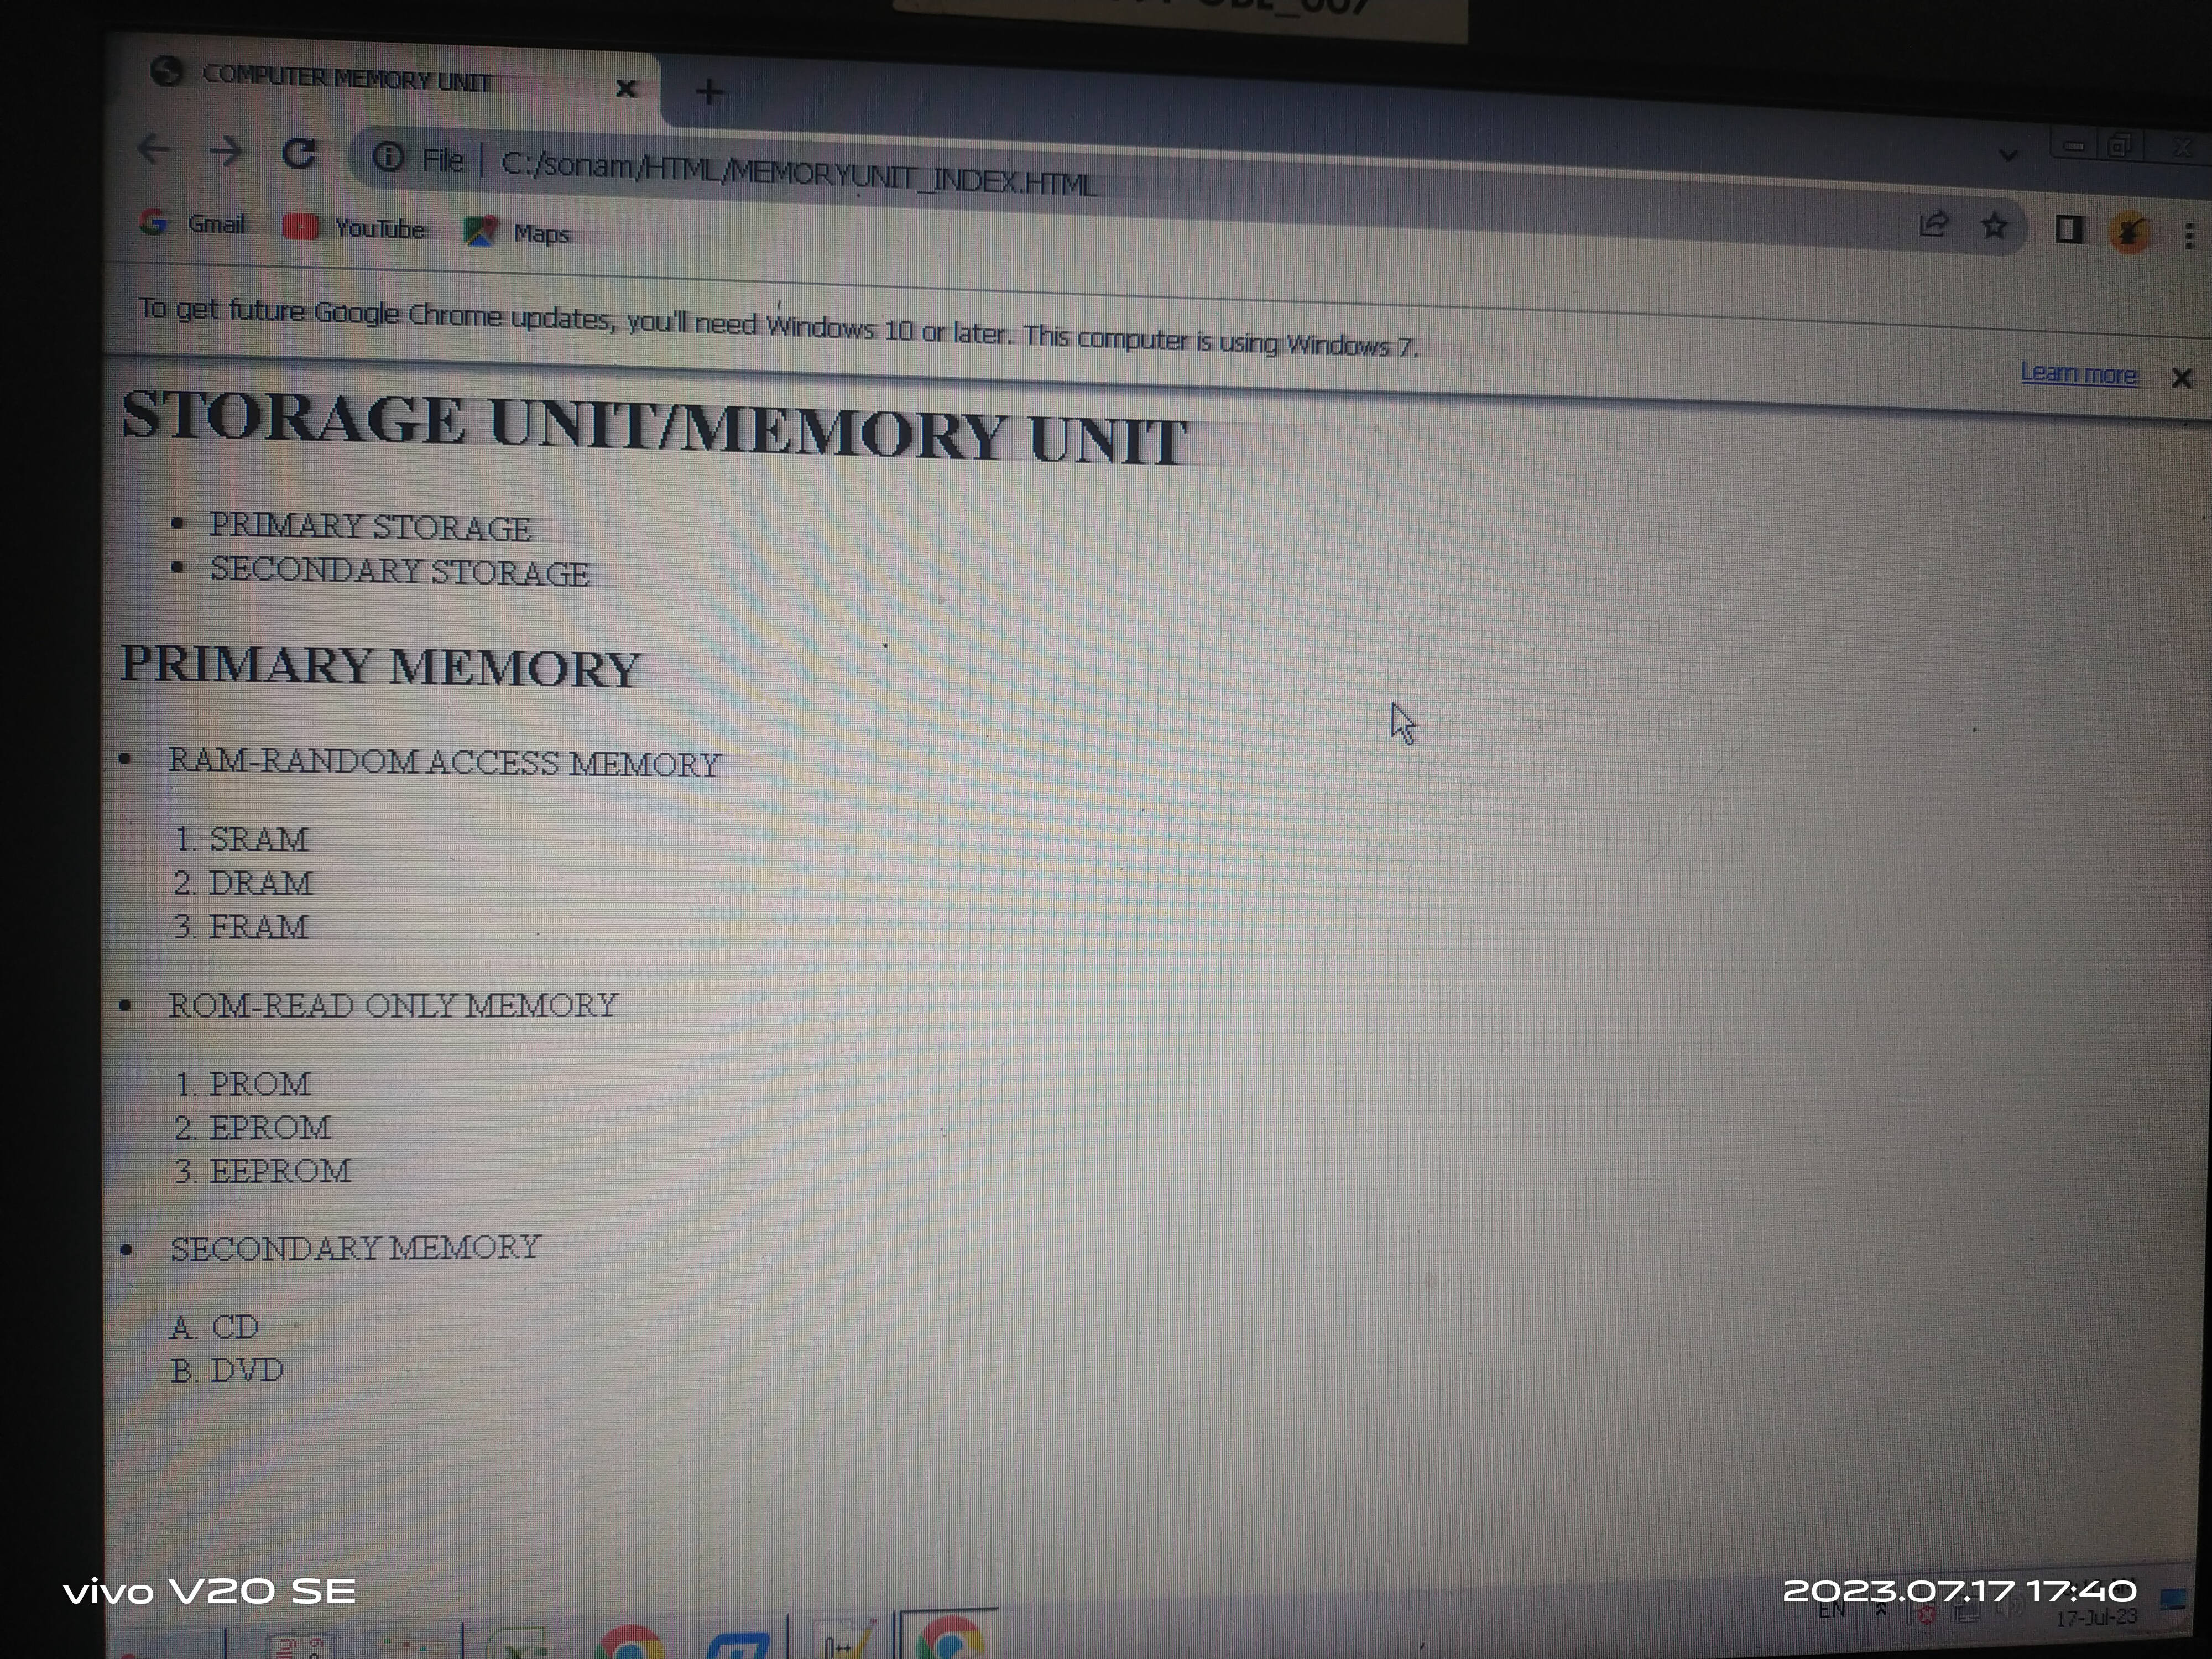Close the COMPUTER MEMORY UNIT tab
Viewport: 2212px width, 1659px height.
[x=626, y=89]
